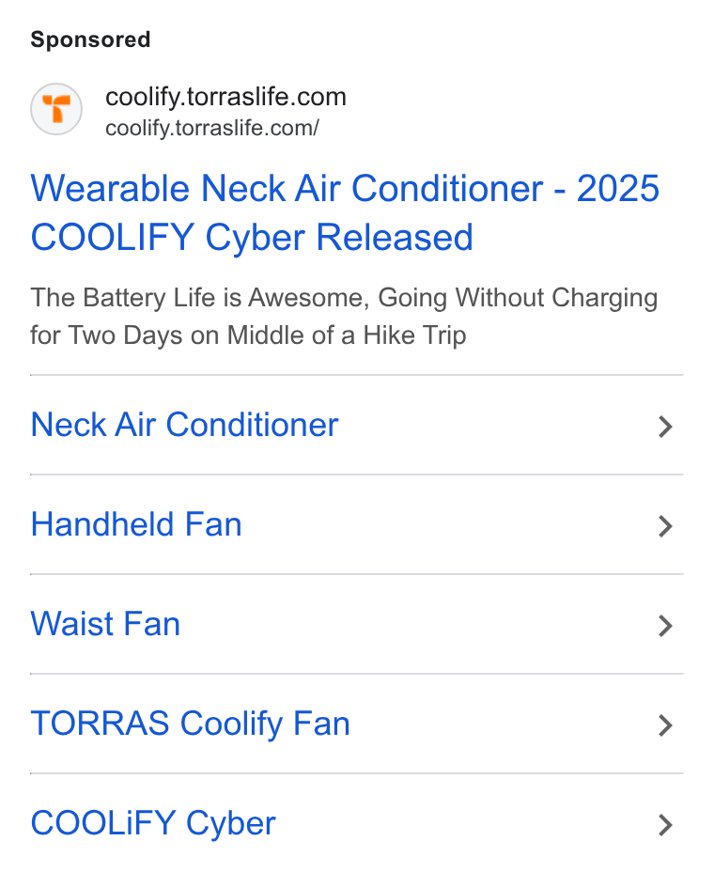Open the TORRAS Coolify Fan sitelink
The height and width of the screenshot is (872, 714).
(190, 724)
